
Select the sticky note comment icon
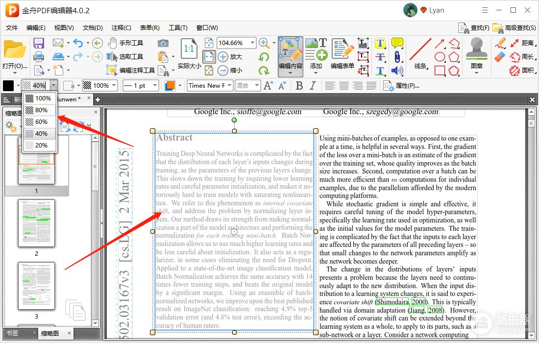[x=397, y=43]
